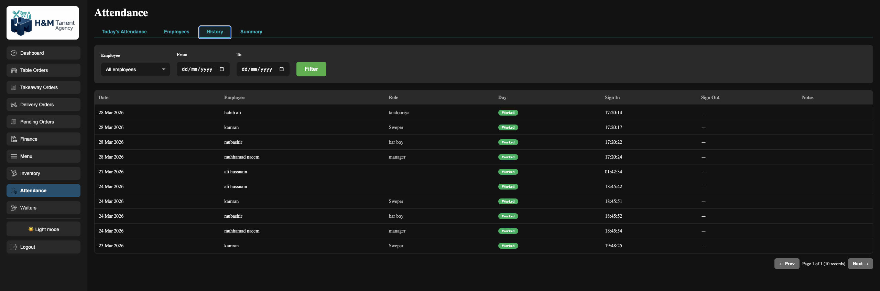The image size is (880, 291).
Task: Click the Waiters people icon
Action: [14, 208]
